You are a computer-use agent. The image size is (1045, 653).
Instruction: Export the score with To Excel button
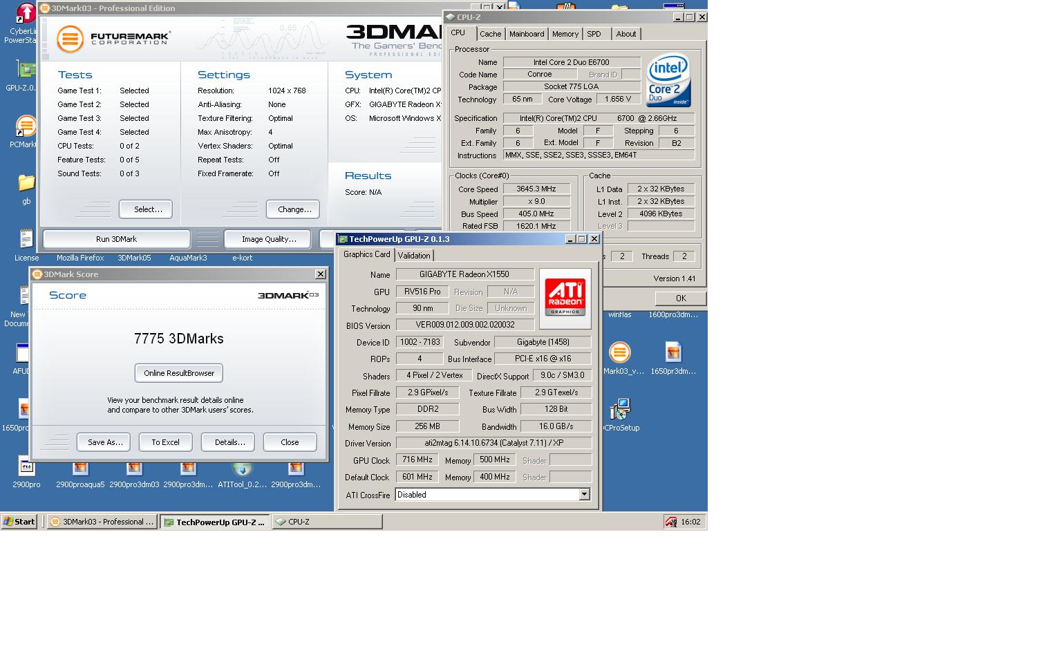pyautogui.click(x=166, y=442)
